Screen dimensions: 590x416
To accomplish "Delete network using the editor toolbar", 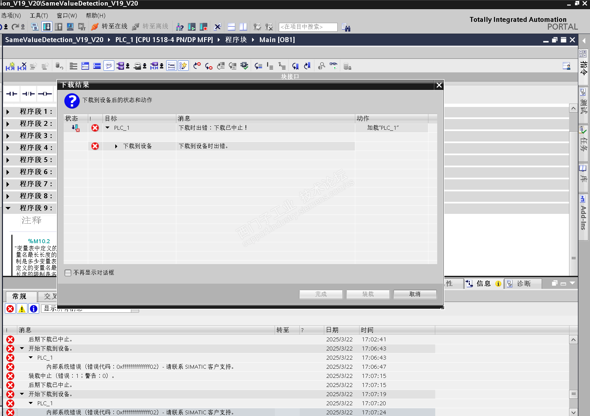I will click(x=22, y=66).
